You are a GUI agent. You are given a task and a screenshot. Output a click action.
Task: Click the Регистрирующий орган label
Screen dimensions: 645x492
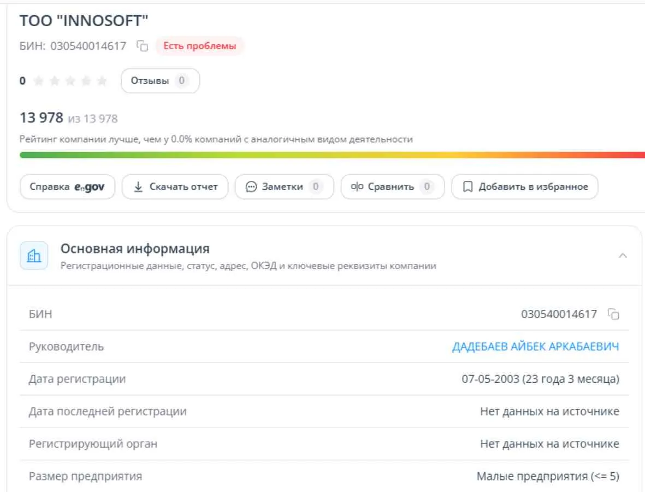click(93, 444)
